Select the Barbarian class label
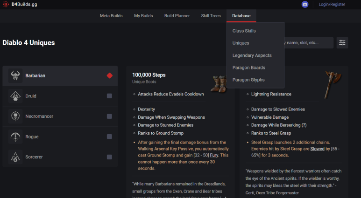 [35, 75]
